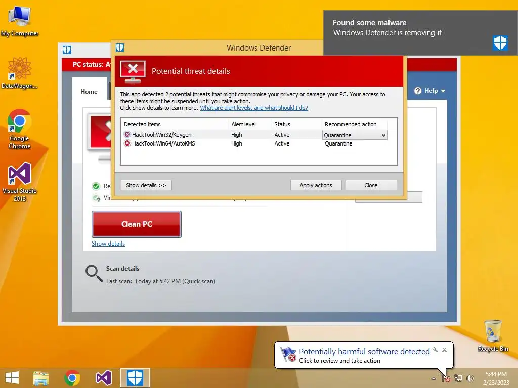Click the volume speaker tray icon
Image resolution: width=518 pixels, height=388 pixels.
pos(470,378)
